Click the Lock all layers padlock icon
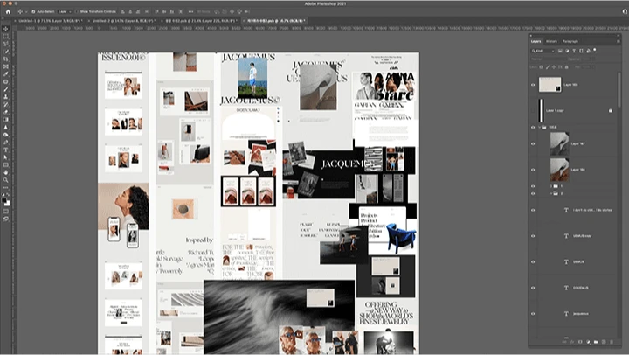Viewport: 629px width, 355px height. (566, 67)
